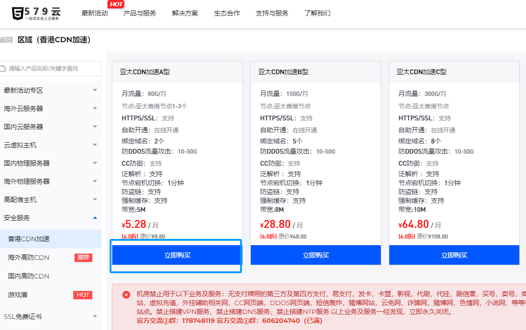Click the 579云 logo
The height and width of the screenshot is (330, 526).
(36, 13)
